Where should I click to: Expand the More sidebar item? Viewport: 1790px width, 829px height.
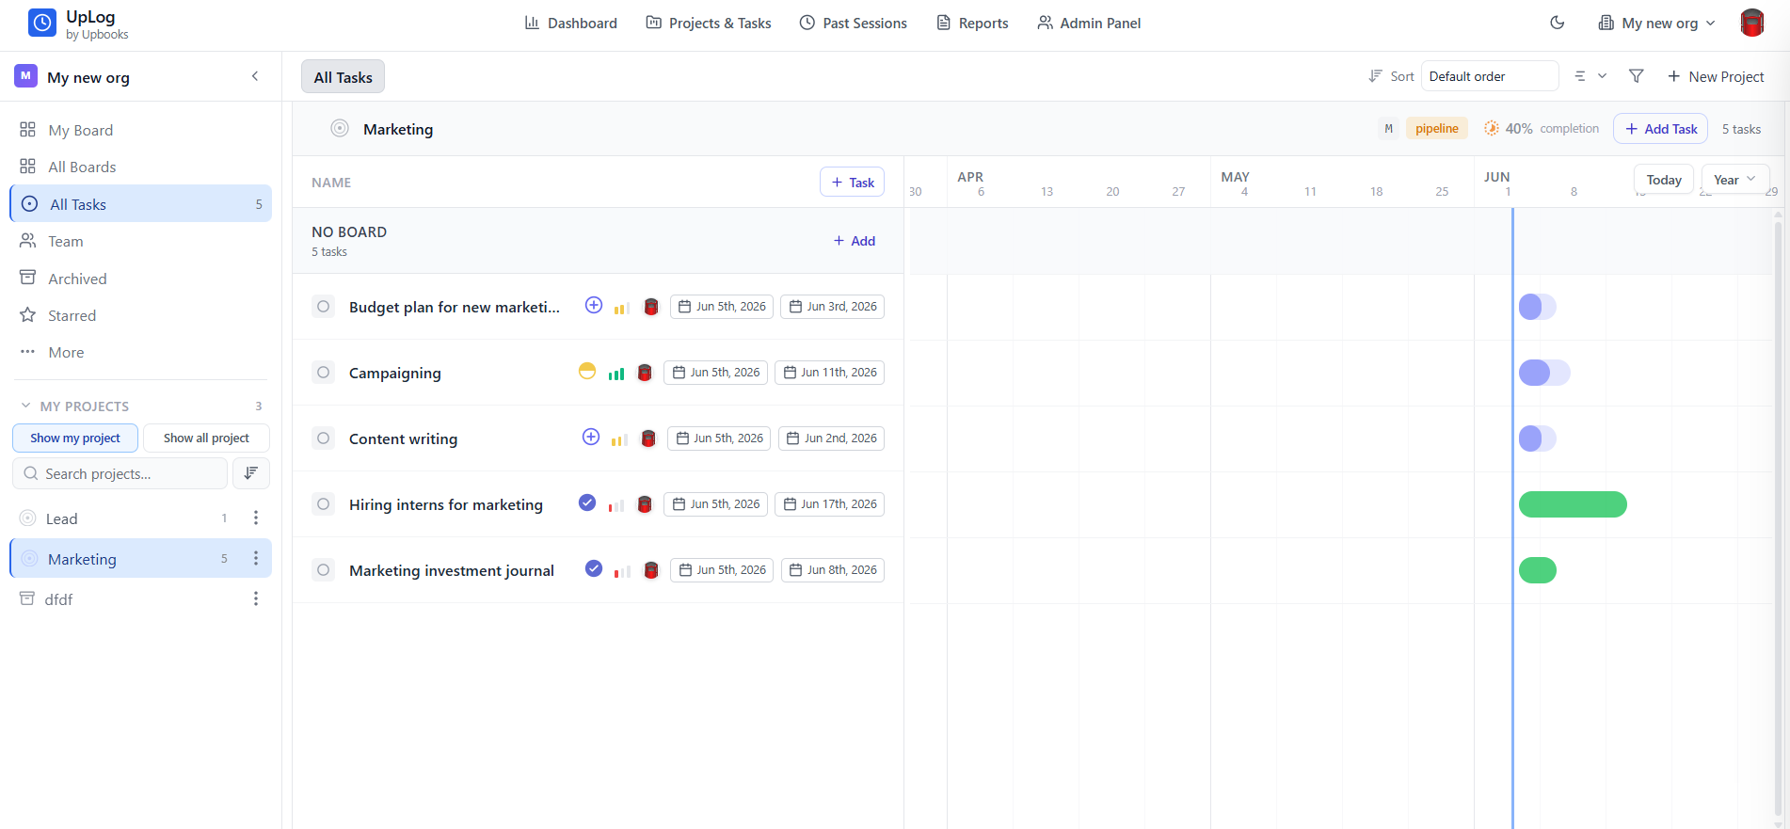coord(66,352)
